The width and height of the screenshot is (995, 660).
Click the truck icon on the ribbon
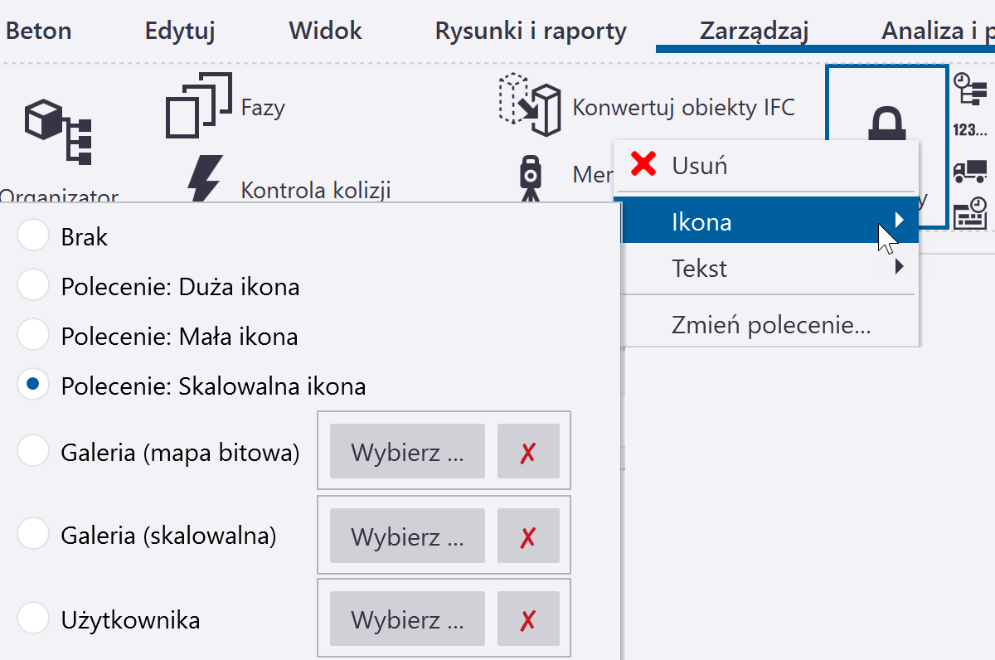point(970,171)
